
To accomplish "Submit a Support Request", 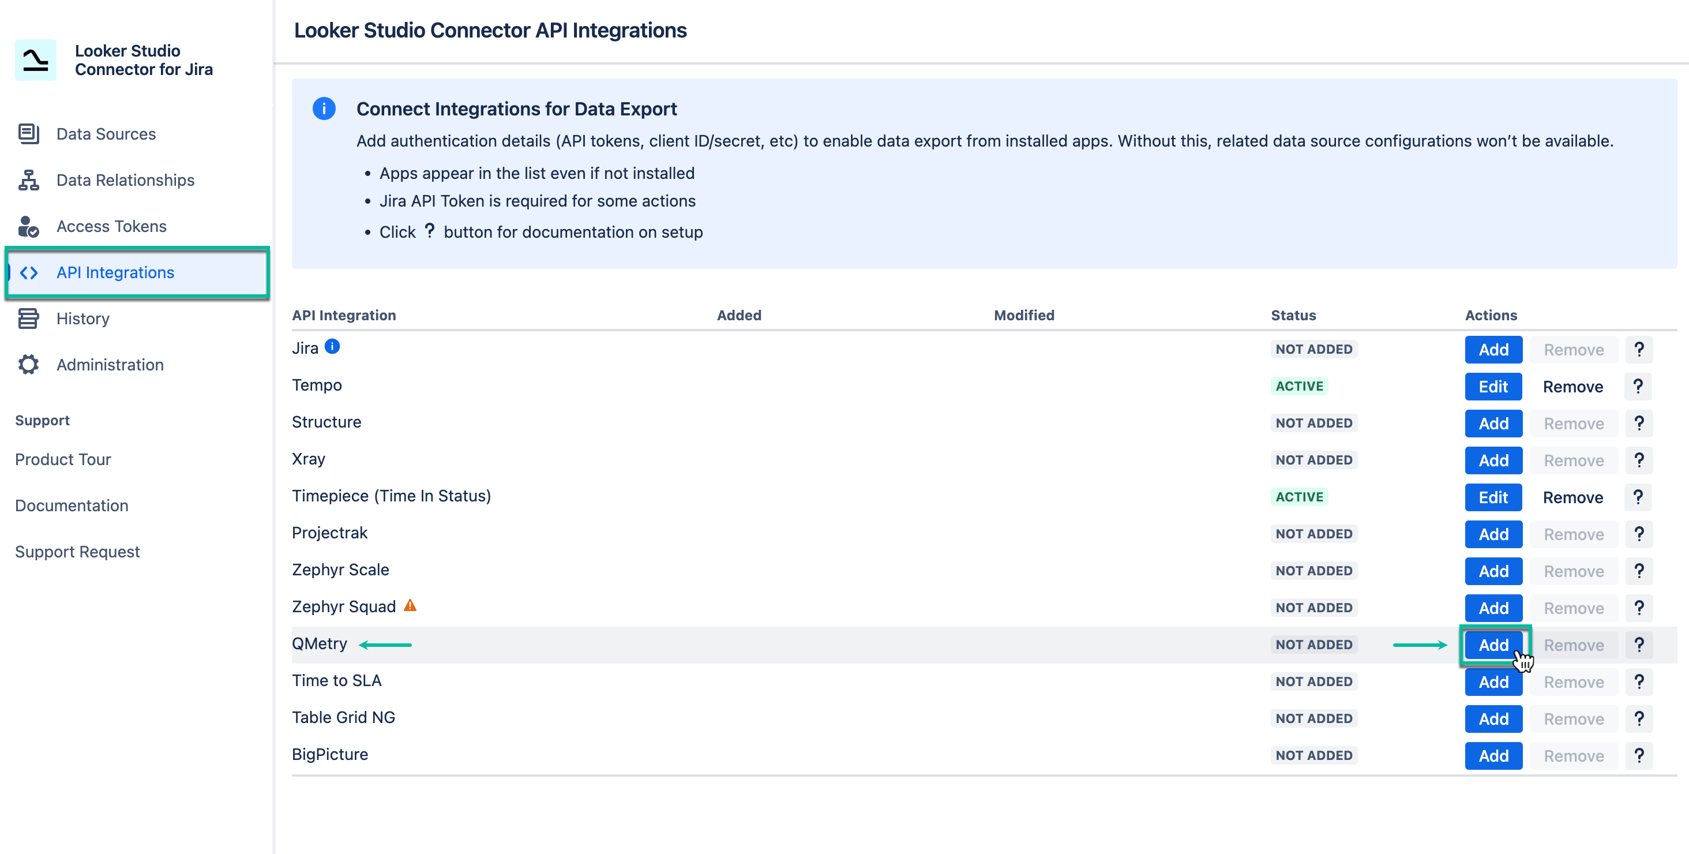I will click(x=77, y=551).
